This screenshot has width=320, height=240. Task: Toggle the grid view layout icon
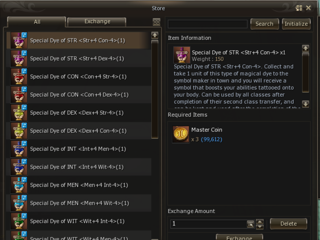pos(157,22)
